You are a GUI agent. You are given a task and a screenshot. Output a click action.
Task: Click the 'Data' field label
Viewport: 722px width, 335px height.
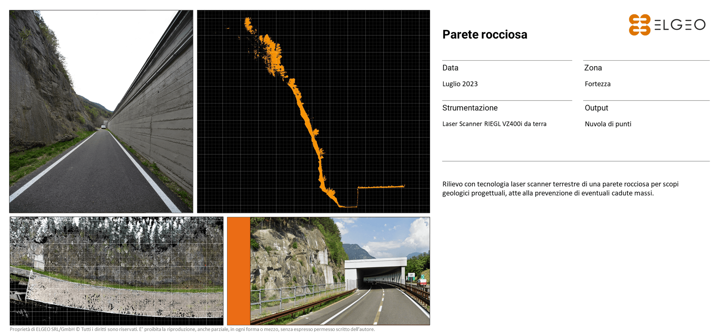[450, 68]
